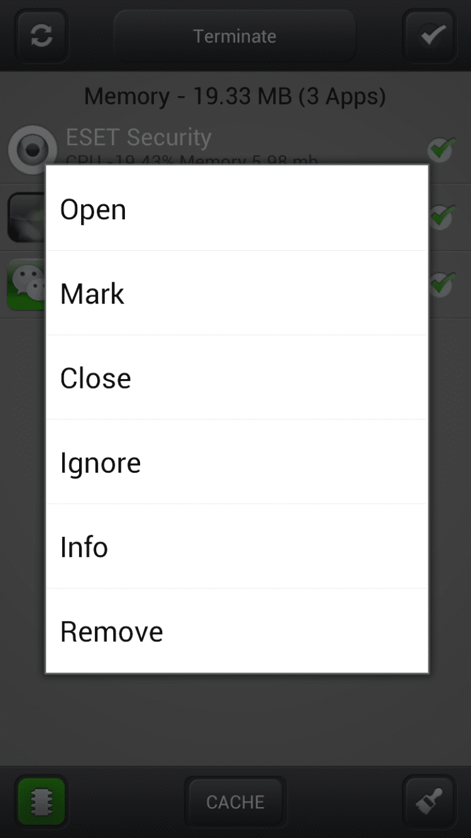Image resolution: width=471 pixels, height=838 pixels.
Task: Toggle the WeChat row checkmark
Action: tap(442, 284)
